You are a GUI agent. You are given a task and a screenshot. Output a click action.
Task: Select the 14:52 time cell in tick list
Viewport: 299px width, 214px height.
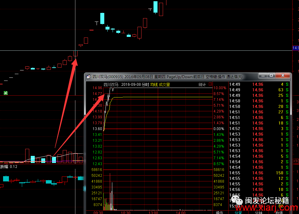(x=235, y=129)
